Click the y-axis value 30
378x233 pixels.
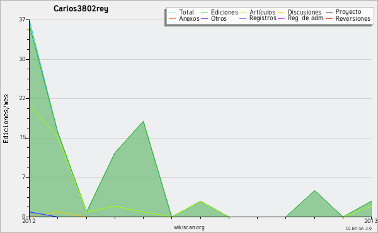23,59
